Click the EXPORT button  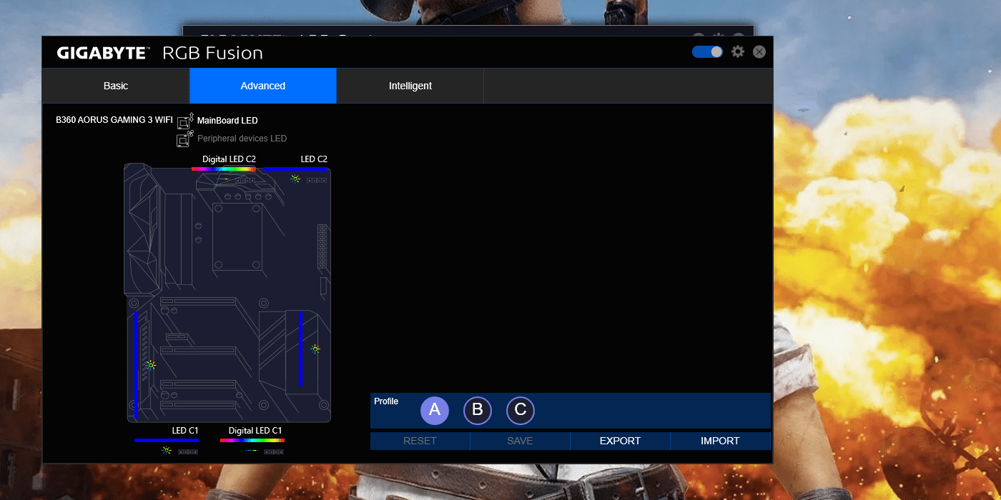click(620, 441)
